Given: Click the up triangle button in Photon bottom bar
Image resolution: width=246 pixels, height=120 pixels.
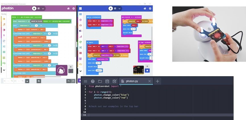Looking at the screenshot, I should (x=27, y=81).
